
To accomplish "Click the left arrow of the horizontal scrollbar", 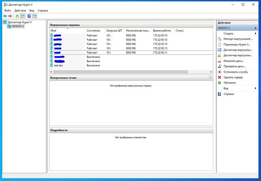I will click(x=51, y=72).
